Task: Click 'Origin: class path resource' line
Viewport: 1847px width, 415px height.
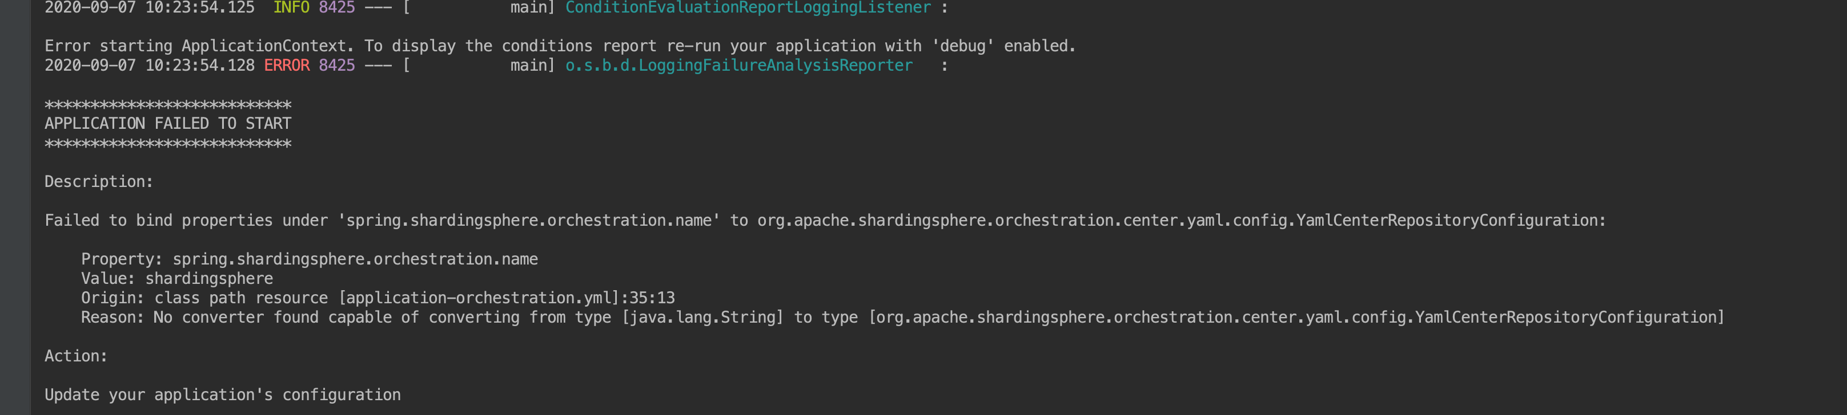Action: (x=378, y=298)
